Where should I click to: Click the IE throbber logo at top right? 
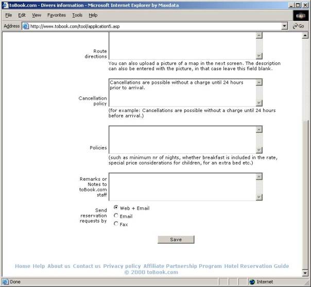click(300, 15)
